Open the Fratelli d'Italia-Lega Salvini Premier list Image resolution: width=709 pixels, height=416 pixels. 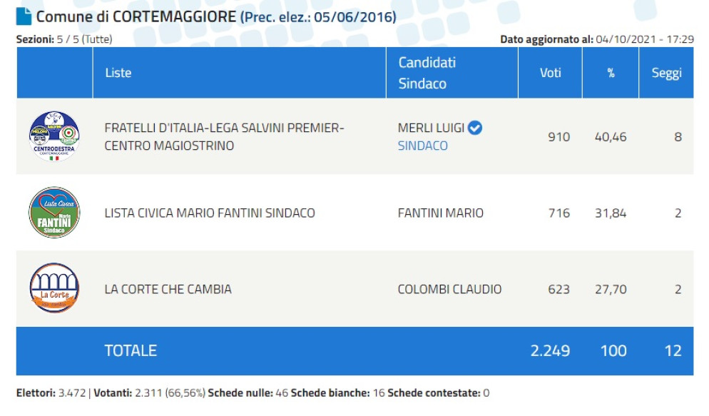pyautogui.click(x=224, y=136)
